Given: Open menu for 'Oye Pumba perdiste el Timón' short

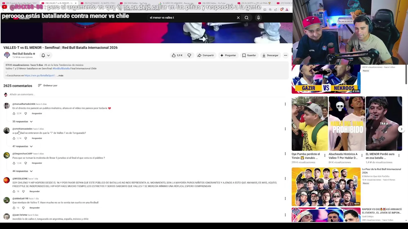Looking at the screenshot, I should 325,156.
